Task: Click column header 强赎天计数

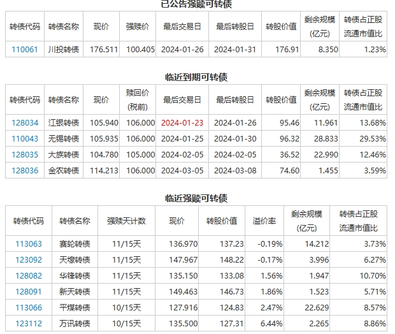Action: click(x=126, y=221)
